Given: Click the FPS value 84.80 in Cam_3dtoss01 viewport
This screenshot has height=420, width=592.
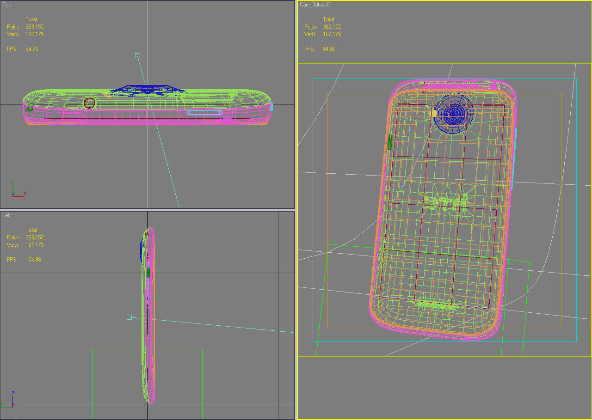Looking at the screenshot, I should coord(329,49).
